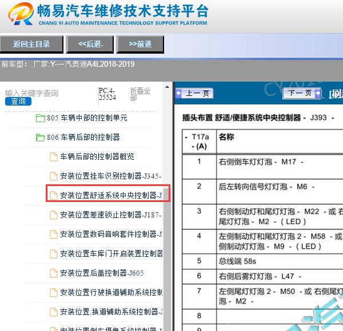Click heading 插头布置 舒适/便捷系统中央控制器 J393
The height and width of the screenshot is (331, 343).
pyautogui.click(x=258, y=118)
